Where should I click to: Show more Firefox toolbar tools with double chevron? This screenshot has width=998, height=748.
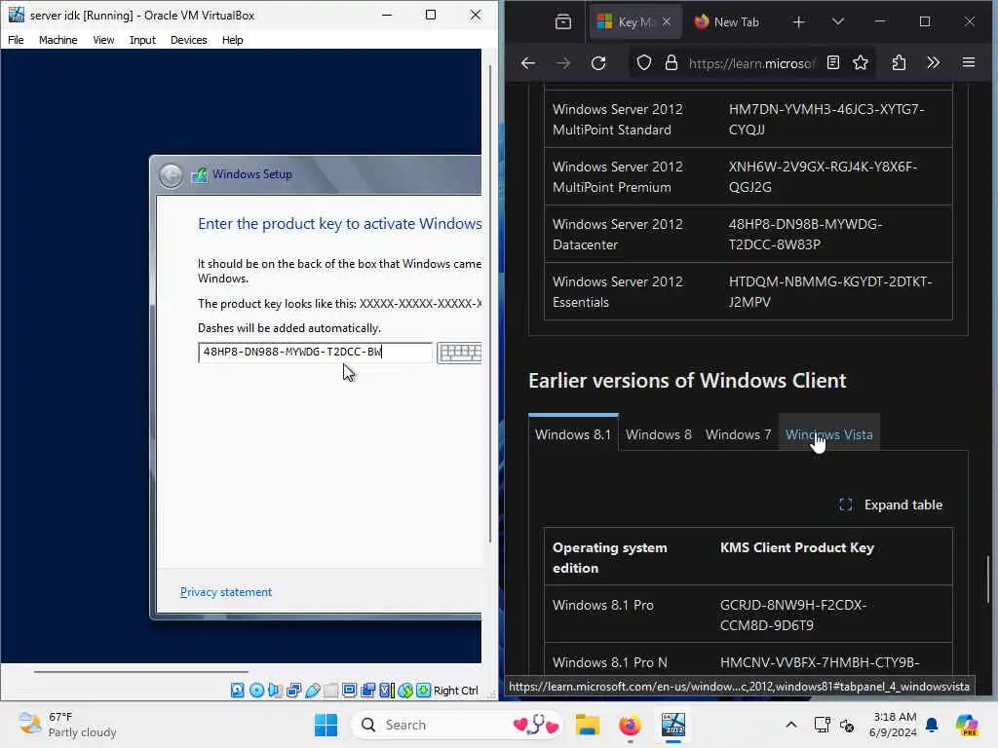933,62
